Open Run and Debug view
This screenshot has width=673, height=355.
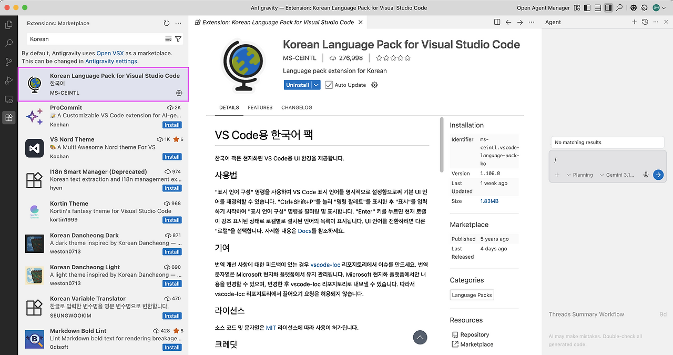coord(8,80)
